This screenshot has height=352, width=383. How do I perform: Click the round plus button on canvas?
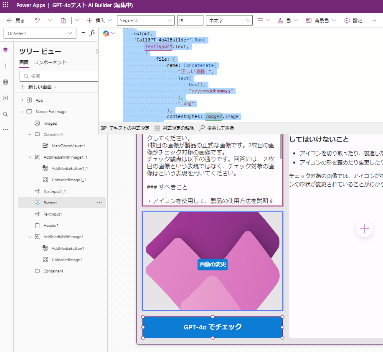coord(365,229)
